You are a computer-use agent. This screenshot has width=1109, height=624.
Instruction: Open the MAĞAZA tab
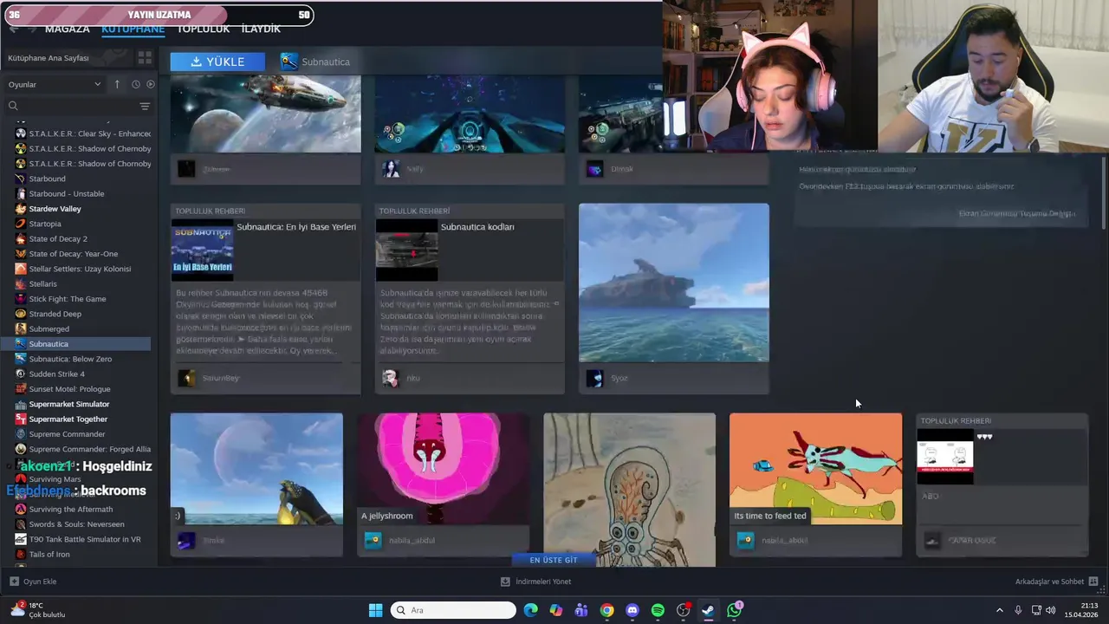[67, 29]
